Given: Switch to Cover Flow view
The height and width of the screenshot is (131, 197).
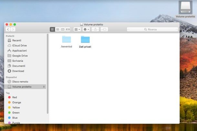Looking at the screenshot, I should (68, 29).
